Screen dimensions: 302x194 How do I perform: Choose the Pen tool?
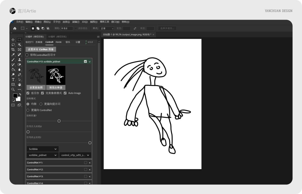(x=19, y=74)
